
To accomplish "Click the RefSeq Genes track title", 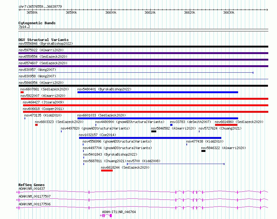I will pyautogui.click(x=31, y=185).
